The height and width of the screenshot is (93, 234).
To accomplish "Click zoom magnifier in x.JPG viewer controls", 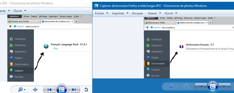I will 20,89.
